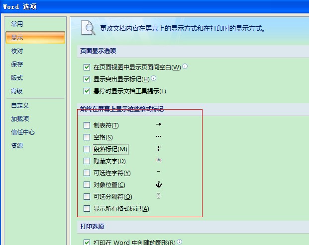This screenshot has width=309, height=245.
Task: Toggle 打印在 Word 中创建的图形
Action: (x=87, y=242)
